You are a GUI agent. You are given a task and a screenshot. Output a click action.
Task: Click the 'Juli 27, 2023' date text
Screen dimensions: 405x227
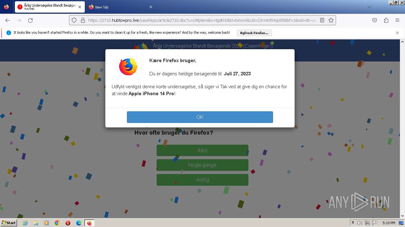pyautogui.click(x=237, y=74)
